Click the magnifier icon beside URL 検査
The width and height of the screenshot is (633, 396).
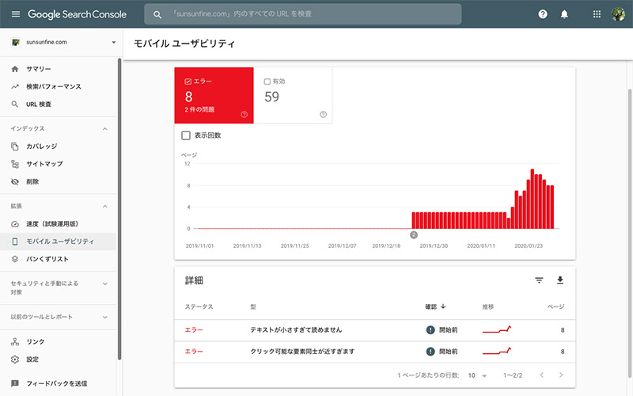pos(15,105)
